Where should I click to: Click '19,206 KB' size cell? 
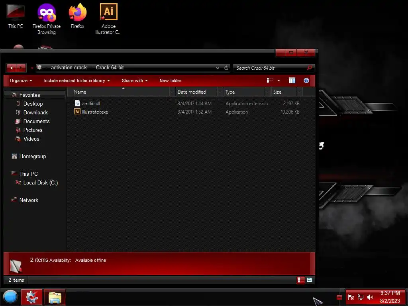click(x=290, y=112)
